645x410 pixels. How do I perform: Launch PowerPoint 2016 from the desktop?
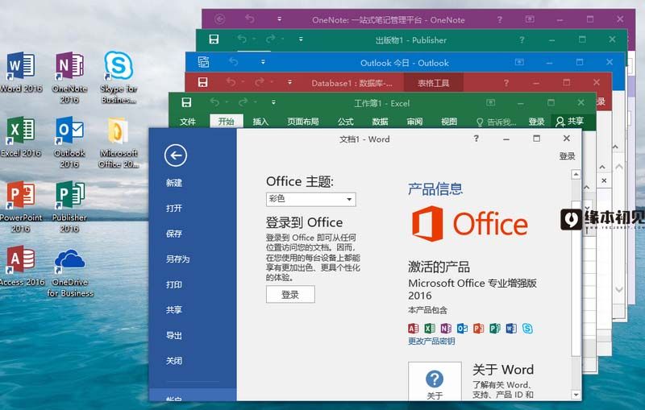tap(21, 207)
